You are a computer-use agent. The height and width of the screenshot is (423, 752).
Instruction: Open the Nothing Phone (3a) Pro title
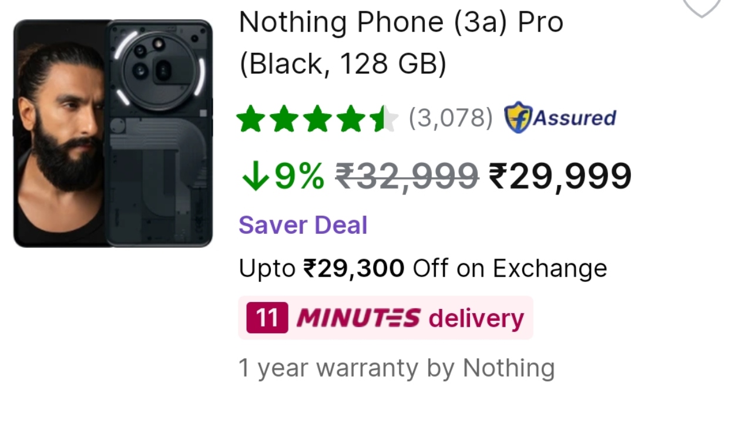pos(401,23)
